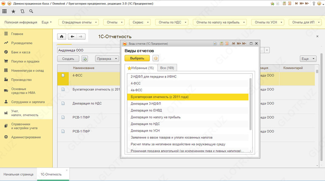325x181 pixels.
Task: Click the Создать button
Action: click(x=68, y=59)
